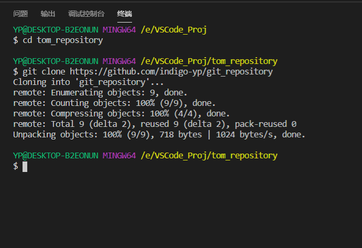Viewport: 362px width, 248px height.
Task: Click MINGW64 label in the second prompt
Action: point(119,61)
